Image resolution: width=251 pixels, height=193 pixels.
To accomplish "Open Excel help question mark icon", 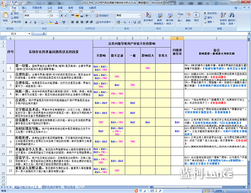I will 236,8.
